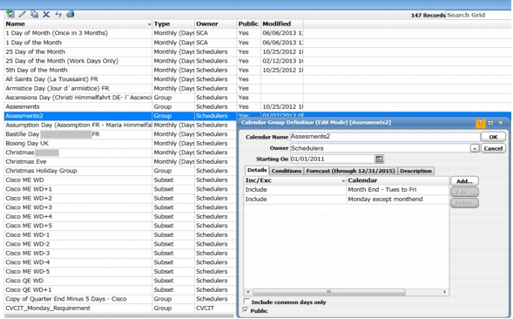Select the Cisco QE WD row
The height and width of the screenshot is (319, 513).
click(x=120, y=281)
